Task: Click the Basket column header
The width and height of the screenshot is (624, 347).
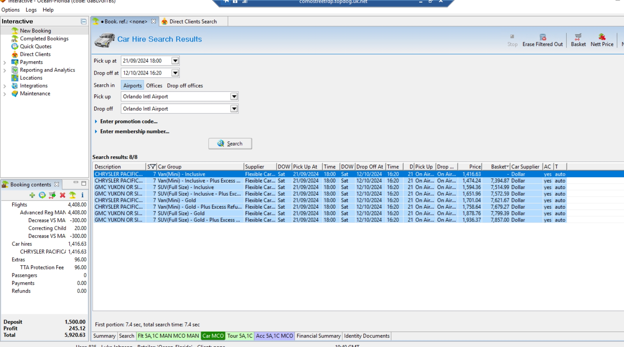Action: click(496, 167)
